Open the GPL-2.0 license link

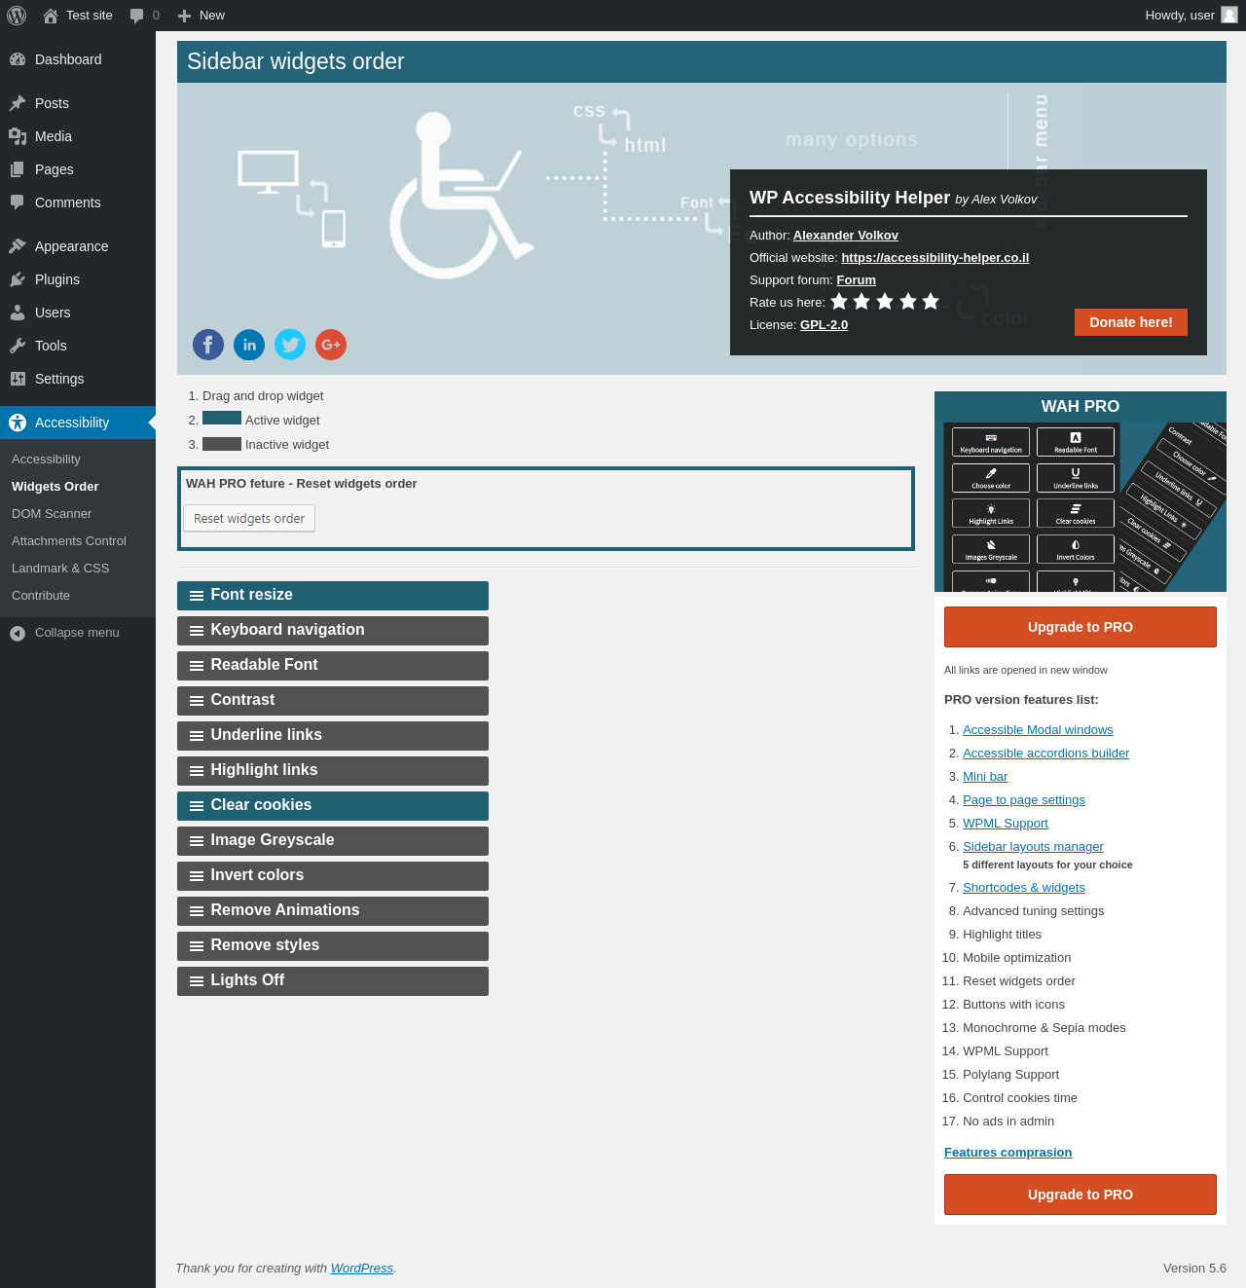(824, 325)
